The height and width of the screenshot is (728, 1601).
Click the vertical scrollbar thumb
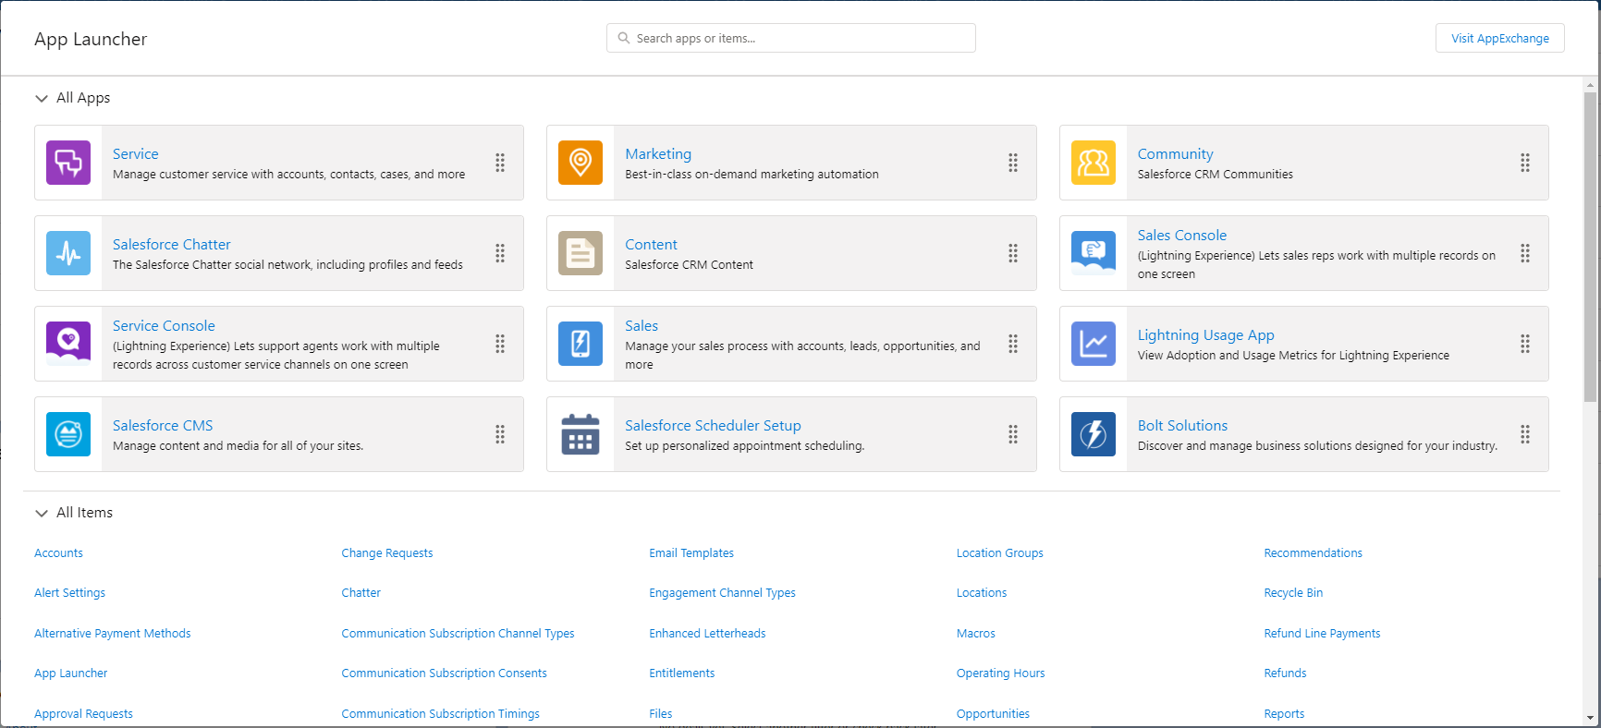1590,247
